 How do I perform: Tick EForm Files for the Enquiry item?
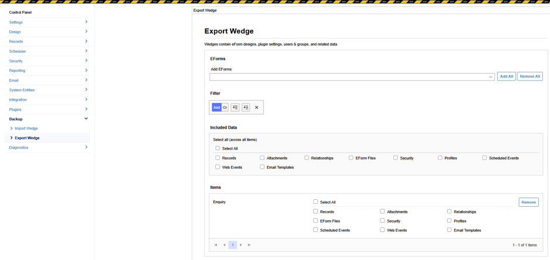pos(315,221)
